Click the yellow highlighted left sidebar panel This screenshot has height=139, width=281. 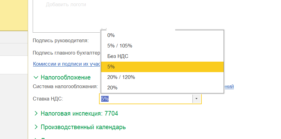pyautogui.click(x=14, y=15)
